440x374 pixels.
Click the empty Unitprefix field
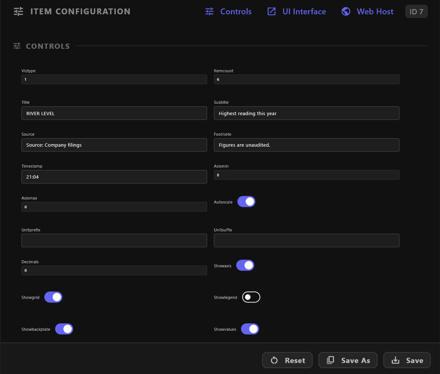point(114,241)
